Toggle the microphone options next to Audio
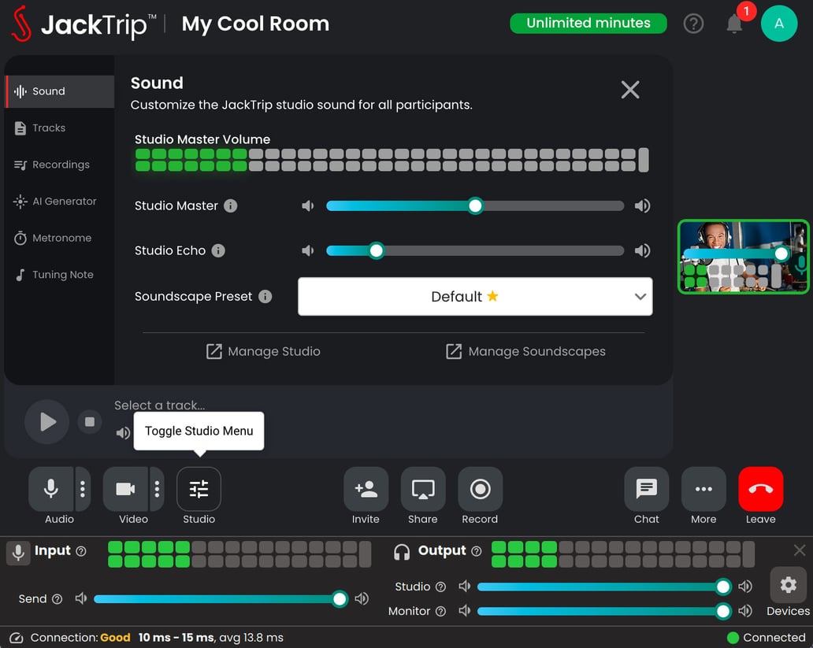 (x=82, y=488)
